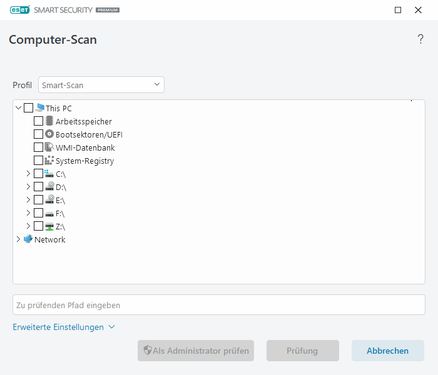
Task: Select the Z:\ drive label
Action: (60, 226)
